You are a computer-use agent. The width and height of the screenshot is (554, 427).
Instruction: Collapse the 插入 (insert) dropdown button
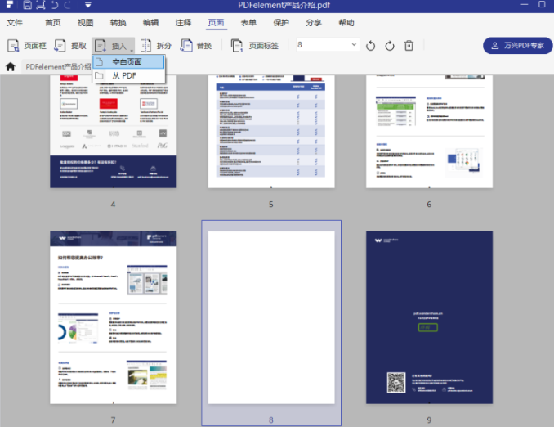(x=113, y=46)
